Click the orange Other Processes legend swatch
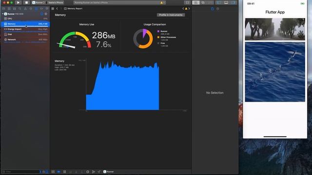 click(x=158, y=37)
